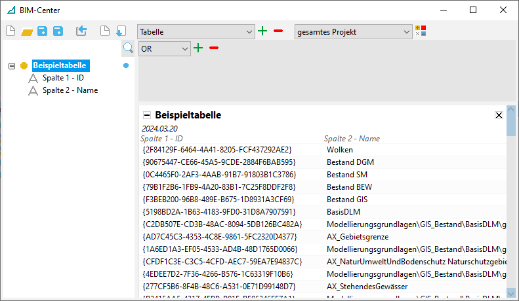Screen dimensions: 519x301
Task: Click the share arrow icon in the toolbar
Action: click(x=81, y=31)
